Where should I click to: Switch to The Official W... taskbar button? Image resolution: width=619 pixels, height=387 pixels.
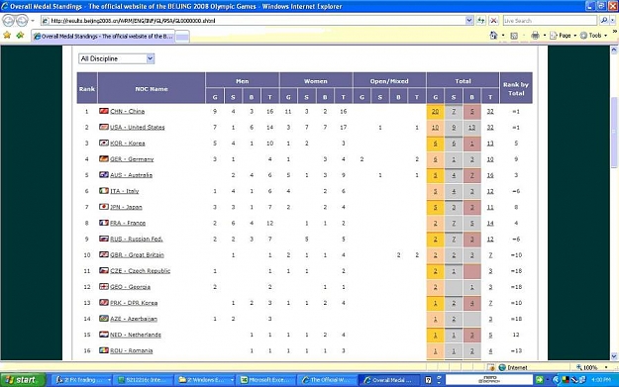tap(327, 380)
